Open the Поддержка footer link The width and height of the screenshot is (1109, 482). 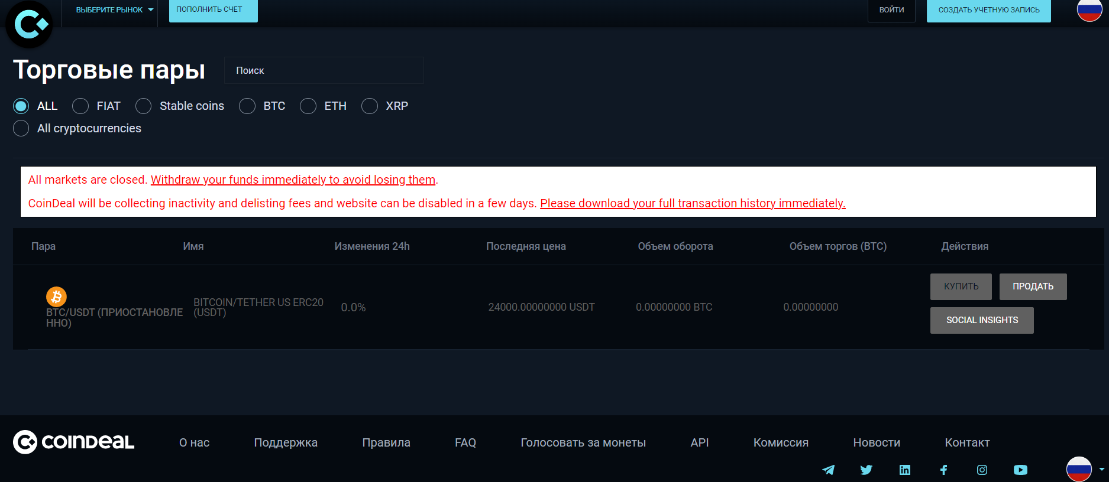(286, 442)
